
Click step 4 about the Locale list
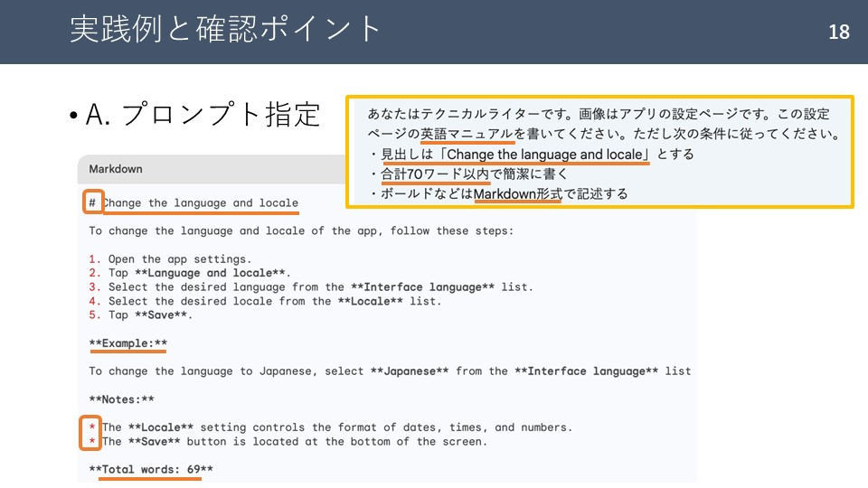pos(265,301)
